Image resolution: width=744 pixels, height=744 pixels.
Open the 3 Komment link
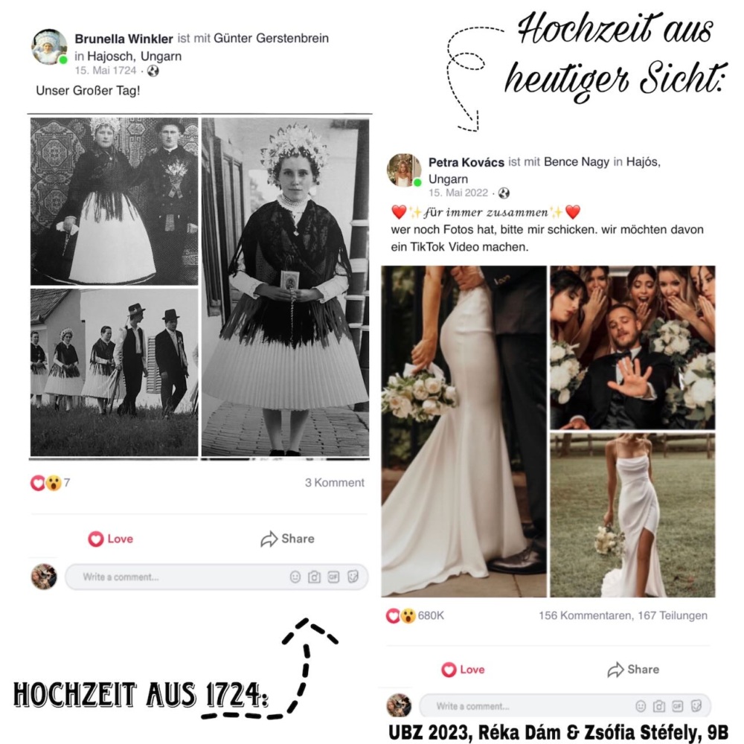click(335, 483)
